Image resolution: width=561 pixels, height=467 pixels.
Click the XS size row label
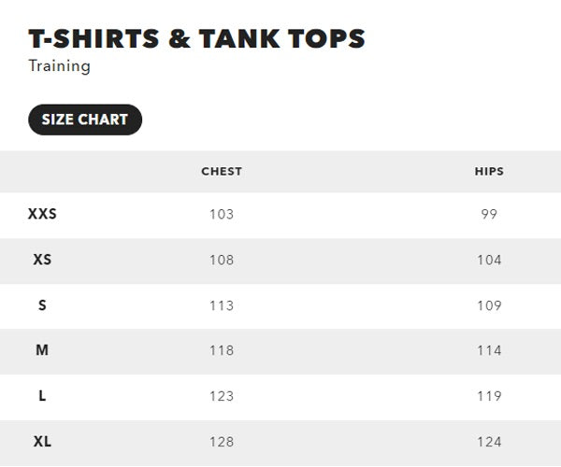(42, 260)
